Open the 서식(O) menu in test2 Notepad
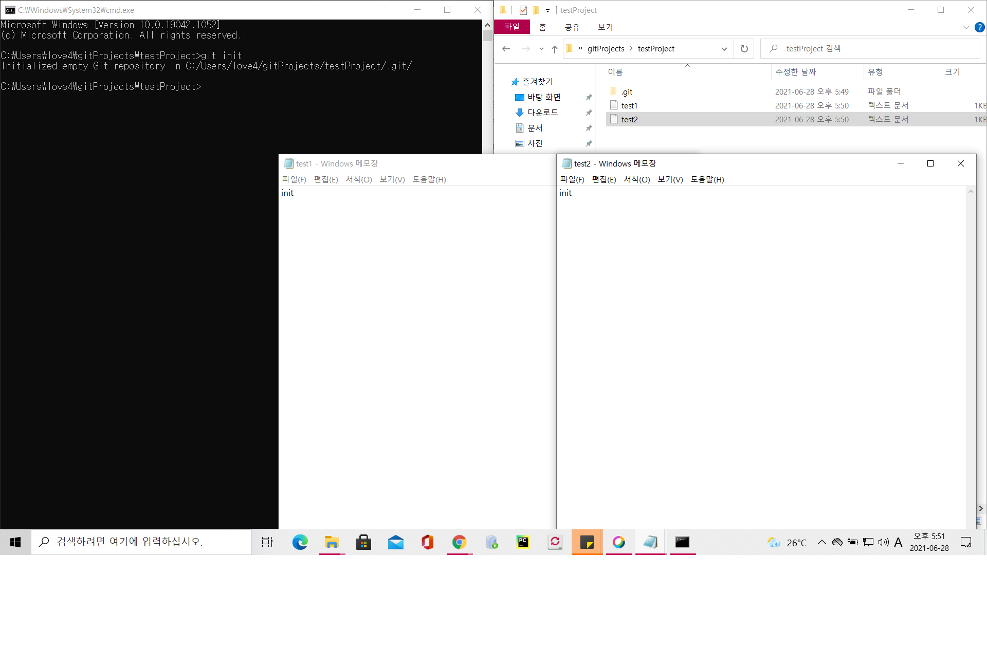 pyautogui.click(x=636, y=179)
